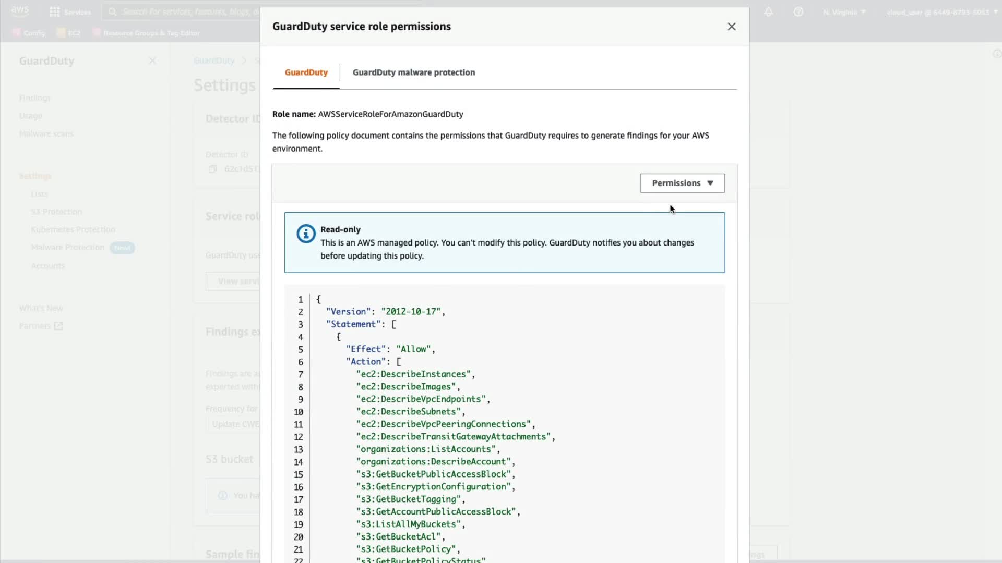Select the GuardDuty tab
The image size is (1002, 563).
tap(306, 72)
